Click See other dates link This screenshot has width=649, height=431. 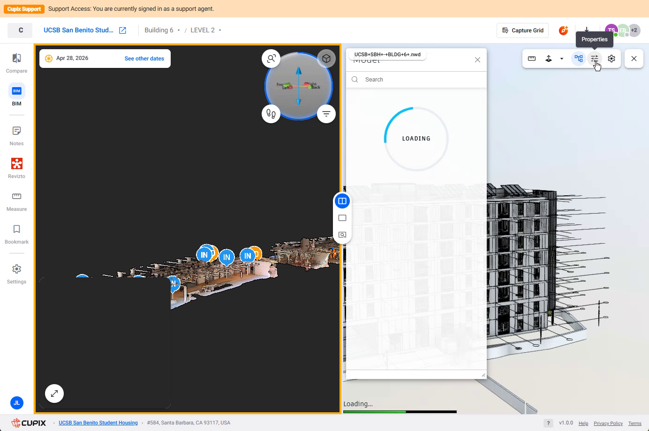point(144,59)
